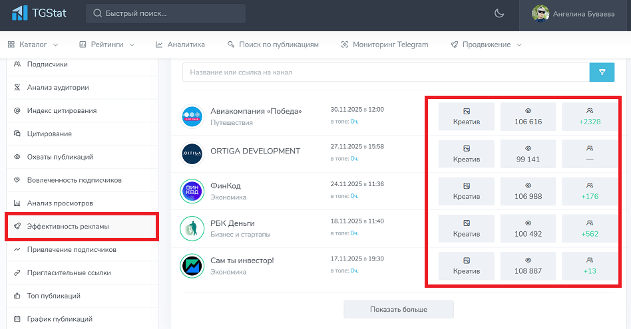Click the channel name or link input
The width and height of the screenshot is (631, 329).
(x=385, y=72)
